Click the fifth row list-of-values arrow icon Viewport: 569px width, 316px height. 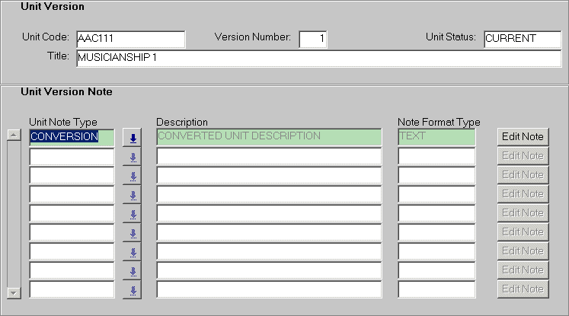(x=133, y=214)
